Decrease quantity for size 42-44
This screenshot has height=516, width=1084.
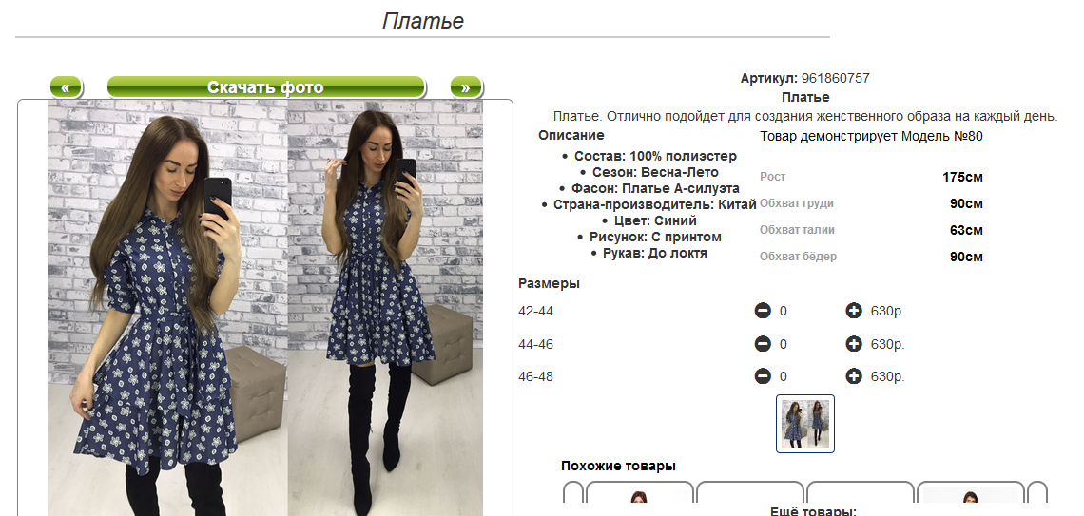763,311
